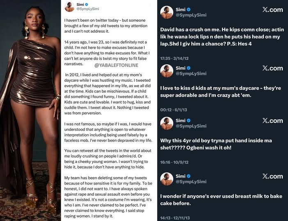Click the verified badge on the breast milk tweet
Viewport: 288px width, 221px height.
point(188,176)
